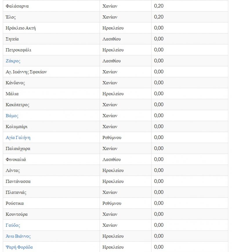The height and width of the screenshot is (252, 232).
Task: Select the Κακόπετρος name cell
Action: [x=17, y=105]
